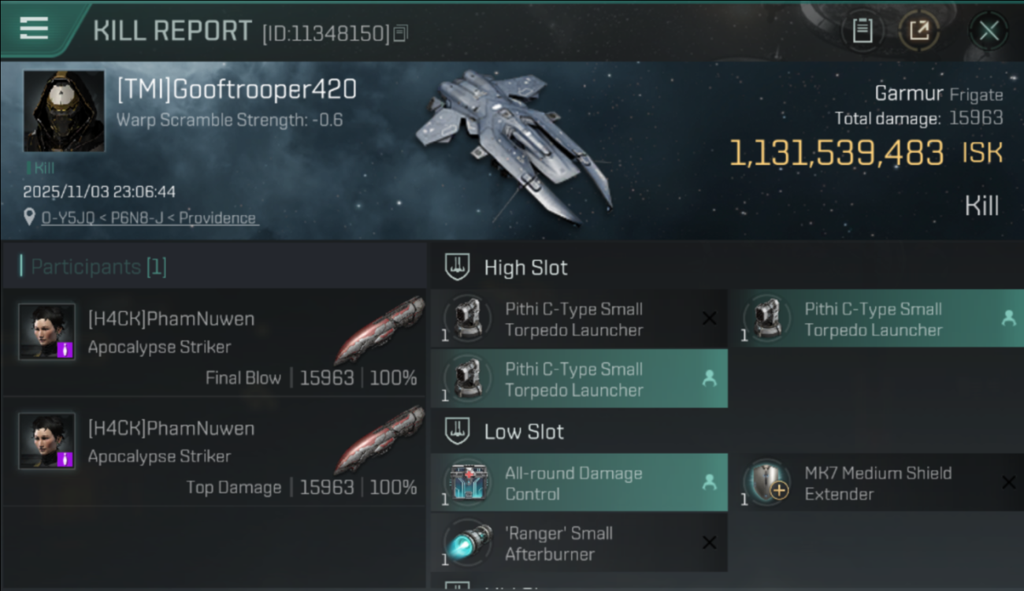Image resolution: width=1024 pixels, height=591 pixels.
Task: Click the High Slot section icon
Action: 458,267
